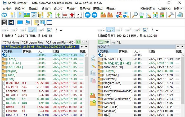The image size is (185, 117).
Task: Open 配置(O) menu
Action: click(x=98, y=9)
